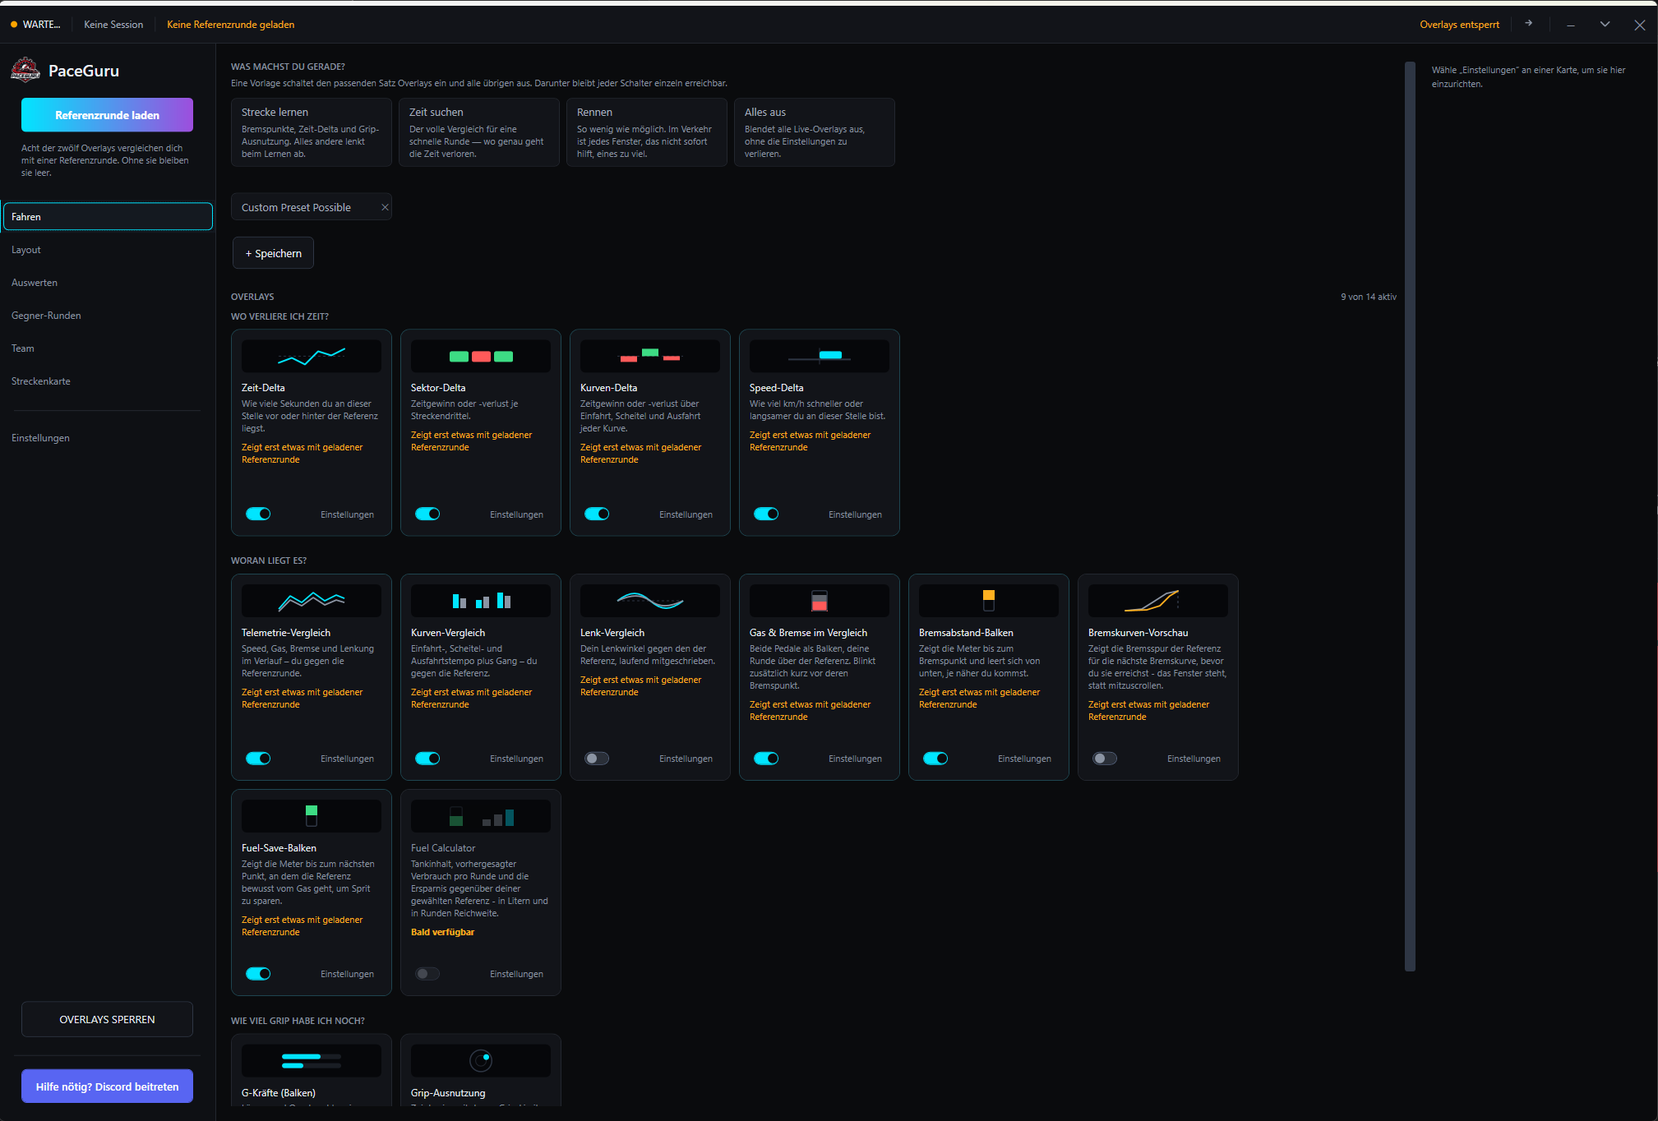Toggle off the Speed-Delta overlay
This screenshot has width=1658, height=1121.
click(766, 514)
